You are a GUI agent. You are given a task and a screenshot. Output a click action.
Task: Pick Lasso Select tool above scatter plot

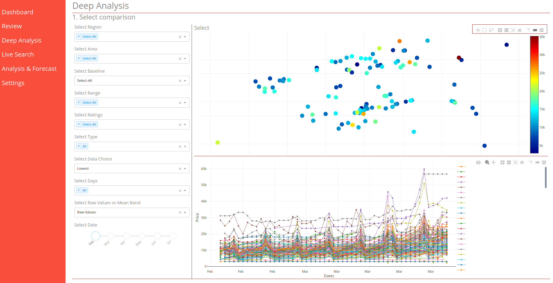491,30
